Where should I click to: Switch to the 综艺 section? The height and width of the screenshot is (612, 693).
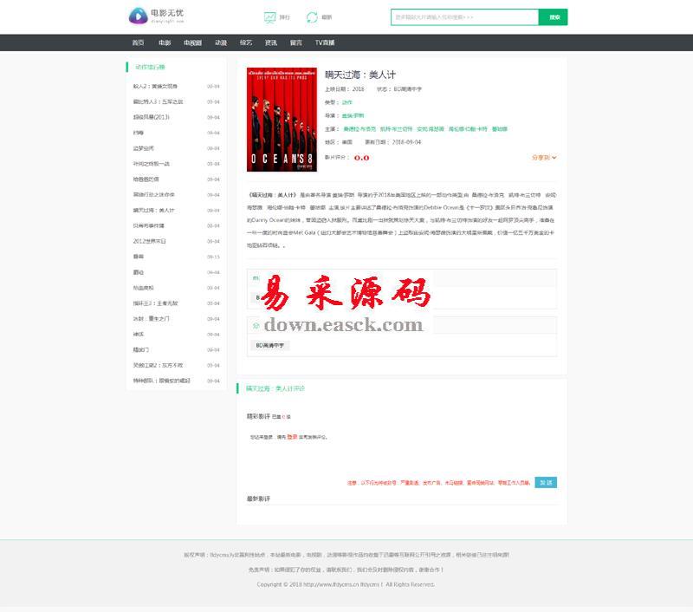pyautogui.click(x=246, y=42)
